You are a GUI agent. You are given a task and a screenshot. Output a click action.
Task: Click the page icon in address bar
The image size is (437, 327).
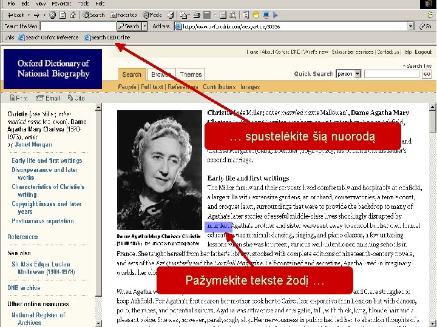178,27
